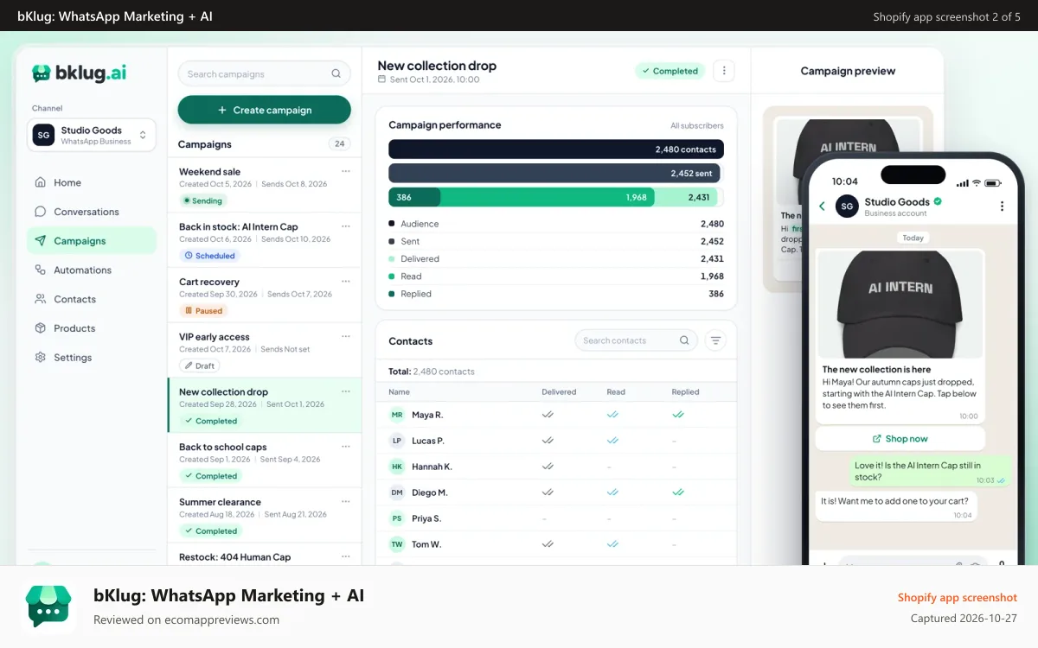Screen dimensions: 1038x648
Task: Open Automations in sidebar
Action: click(x=92, y=270)
